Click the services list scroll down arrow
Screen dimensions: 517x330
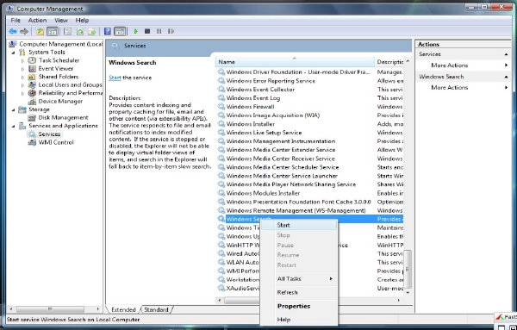(x=408, y=292)
